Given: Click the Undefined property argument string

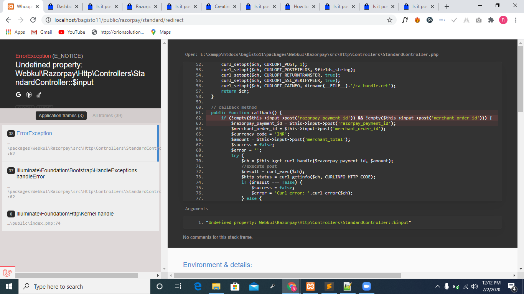Looking at the screenshot, I should pyautogui.click(x=308, y=222).
